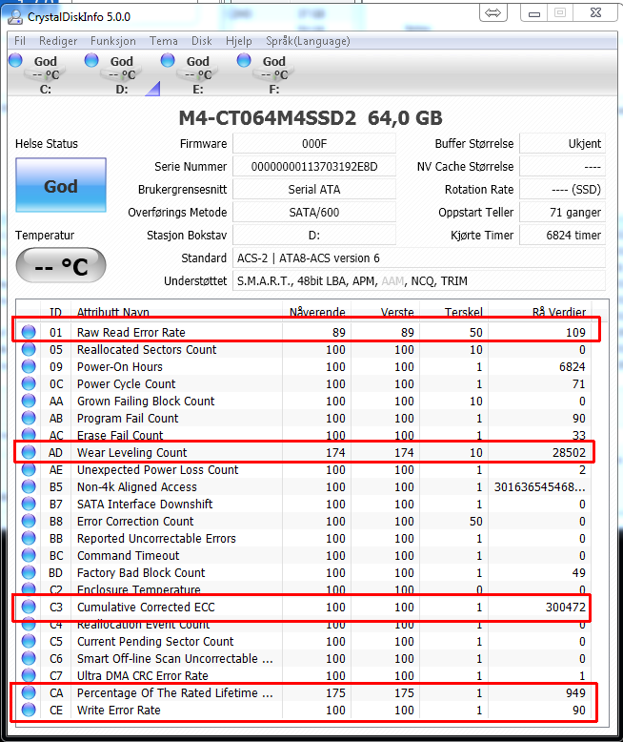Click the ID column header
Viewport: 623px width, 742px height.
[x=56, y=311]
